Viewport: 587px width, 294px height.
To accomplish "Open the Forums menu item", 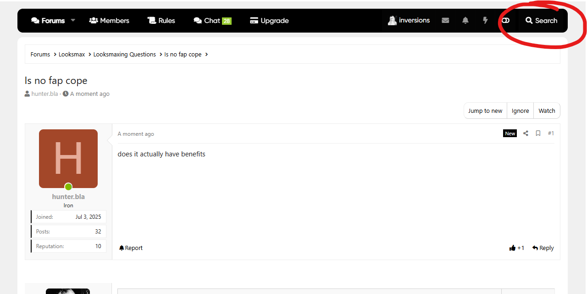I will point(48,21).
